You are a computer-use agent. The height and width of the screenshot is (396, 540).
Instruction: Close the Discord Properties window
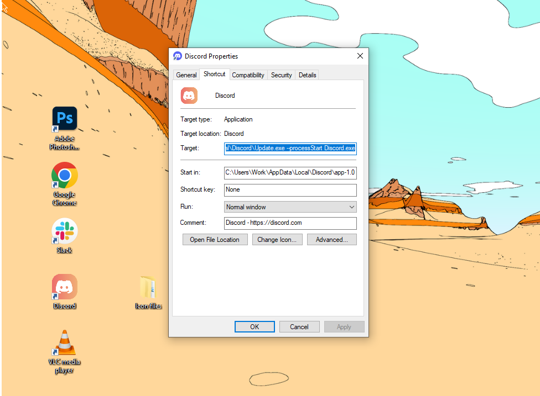pyautogui.click(x=360, y=56)
